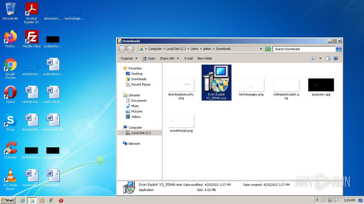The image size is (364, 204).
Task: Click Windows Explorer taskbar button
Action: click(x=32, y=200)
